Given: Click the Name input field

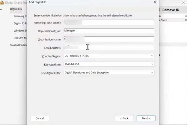Looking at the screenshot, I should pyautogui.click(x=109, y=23).
